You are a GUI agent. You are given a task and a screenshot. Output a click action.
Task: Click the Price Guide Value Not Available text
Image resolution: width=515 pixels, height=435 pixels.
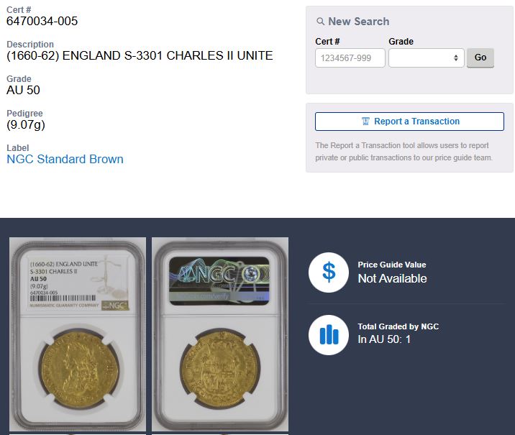[x=392, y=279]
